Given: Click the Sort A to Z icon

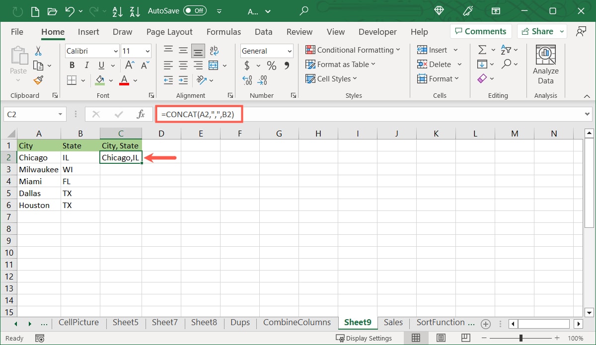Looking at the screenshot, I should click(x=117, y=10).
